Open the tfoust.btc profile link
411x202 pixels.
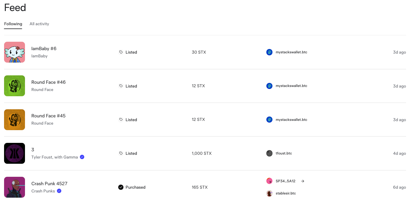(284, 153)
